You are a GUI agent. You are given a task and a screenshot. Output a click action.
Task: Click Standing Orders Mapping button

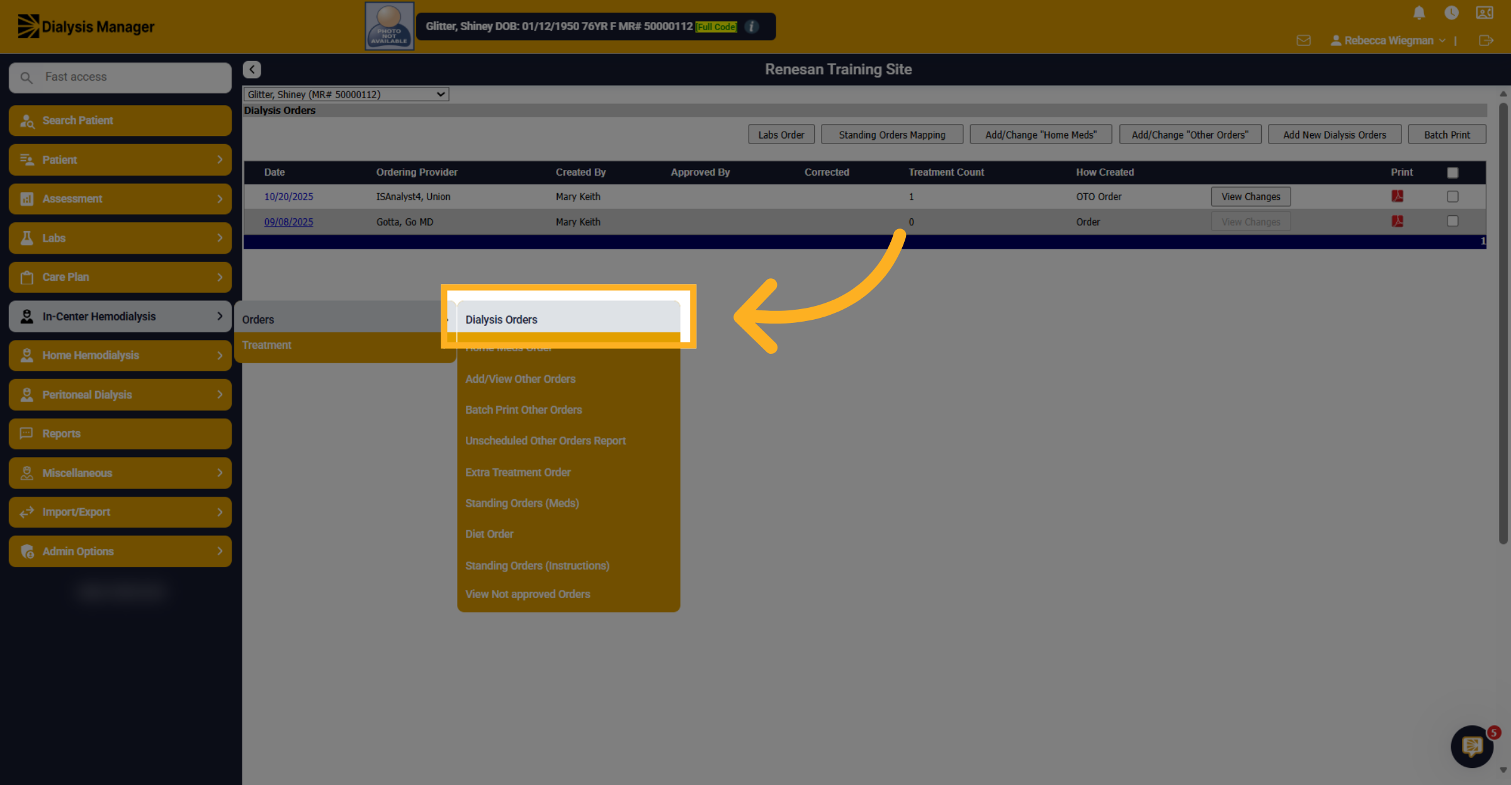(891, 135)
